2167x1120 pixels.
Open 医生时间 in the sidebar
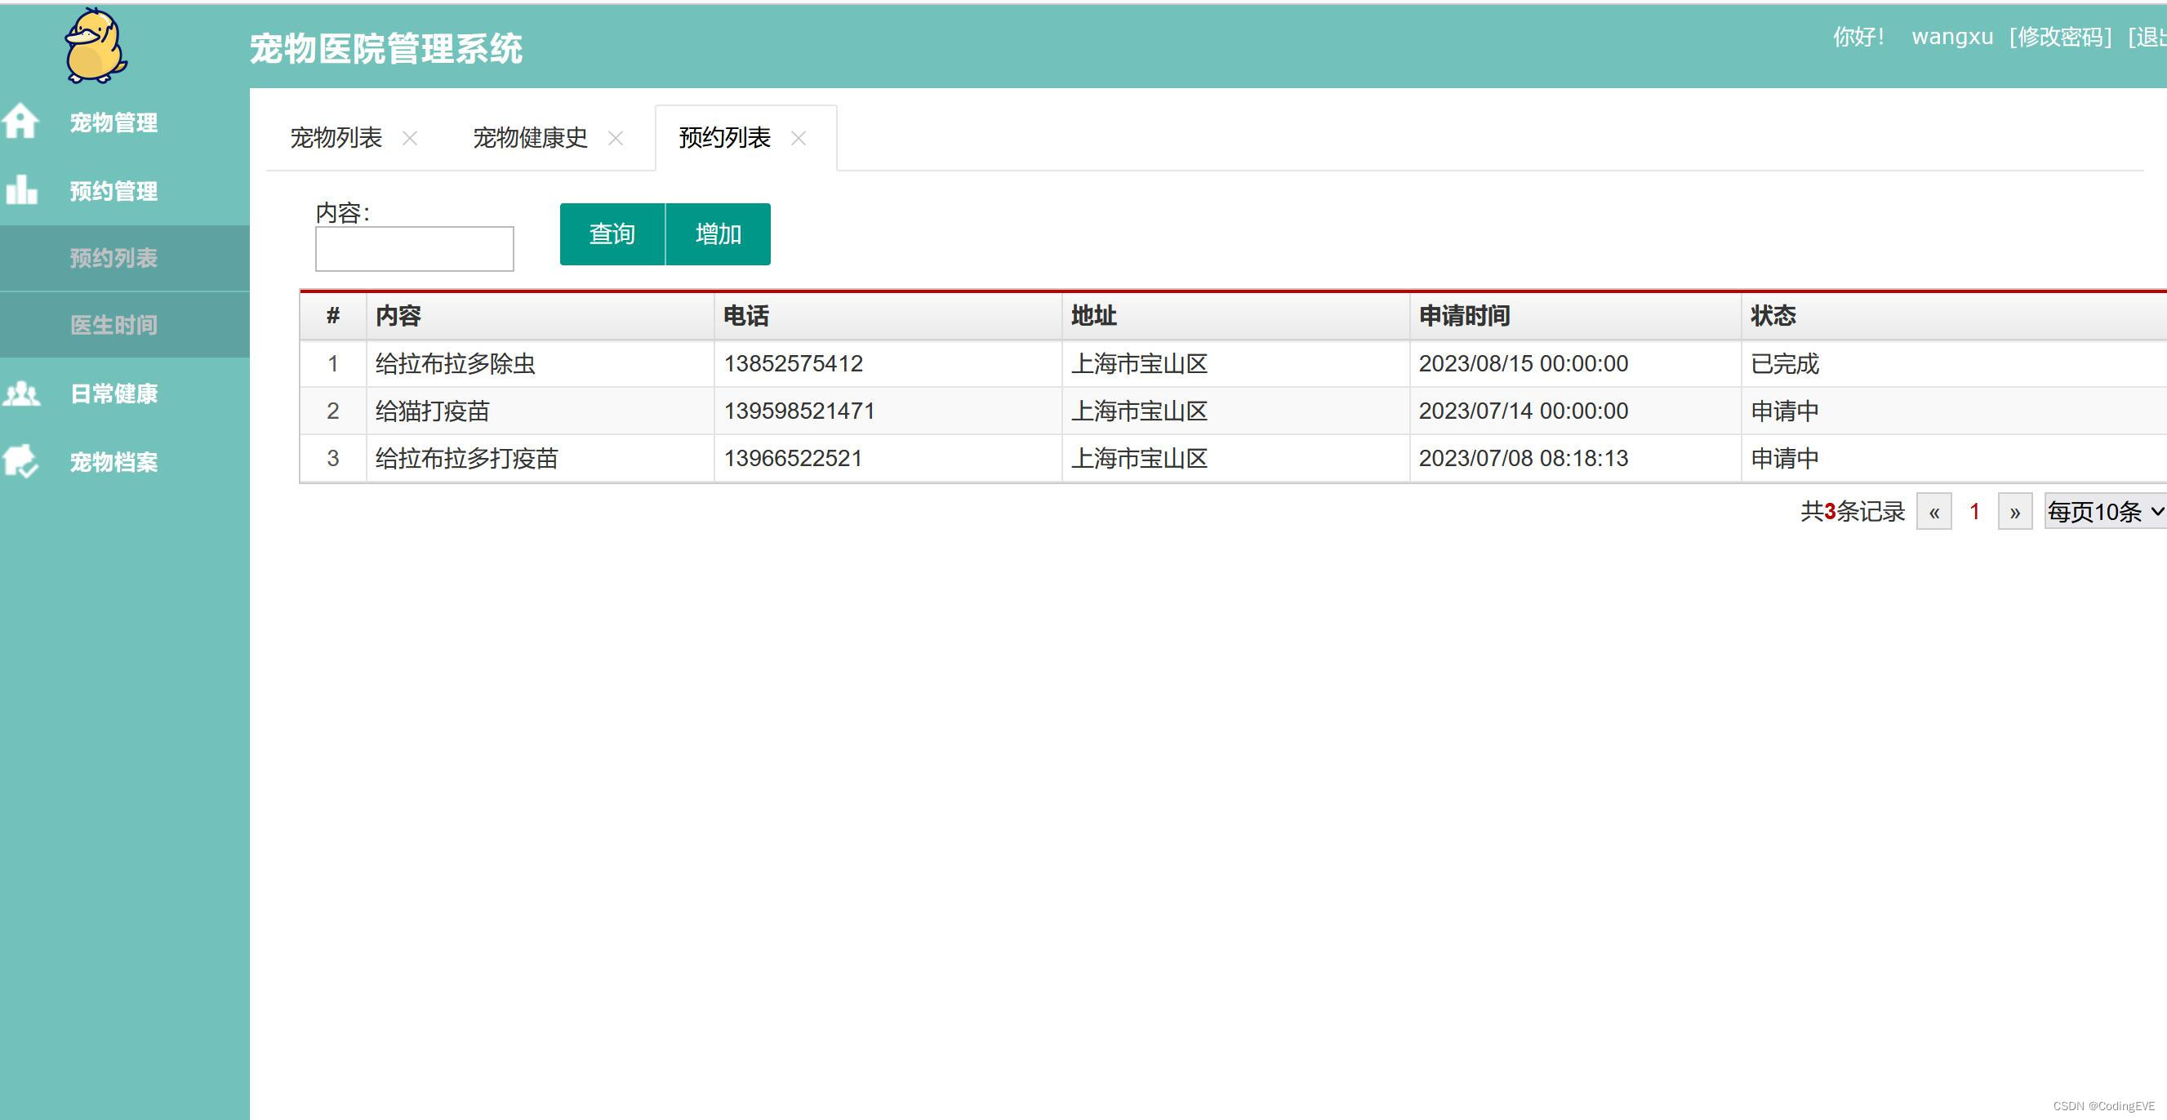pyautogui.click(x=113, y=325)
